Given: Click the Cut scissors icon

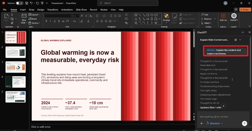Looking at the screenshot, I should [x=12, y=15].
